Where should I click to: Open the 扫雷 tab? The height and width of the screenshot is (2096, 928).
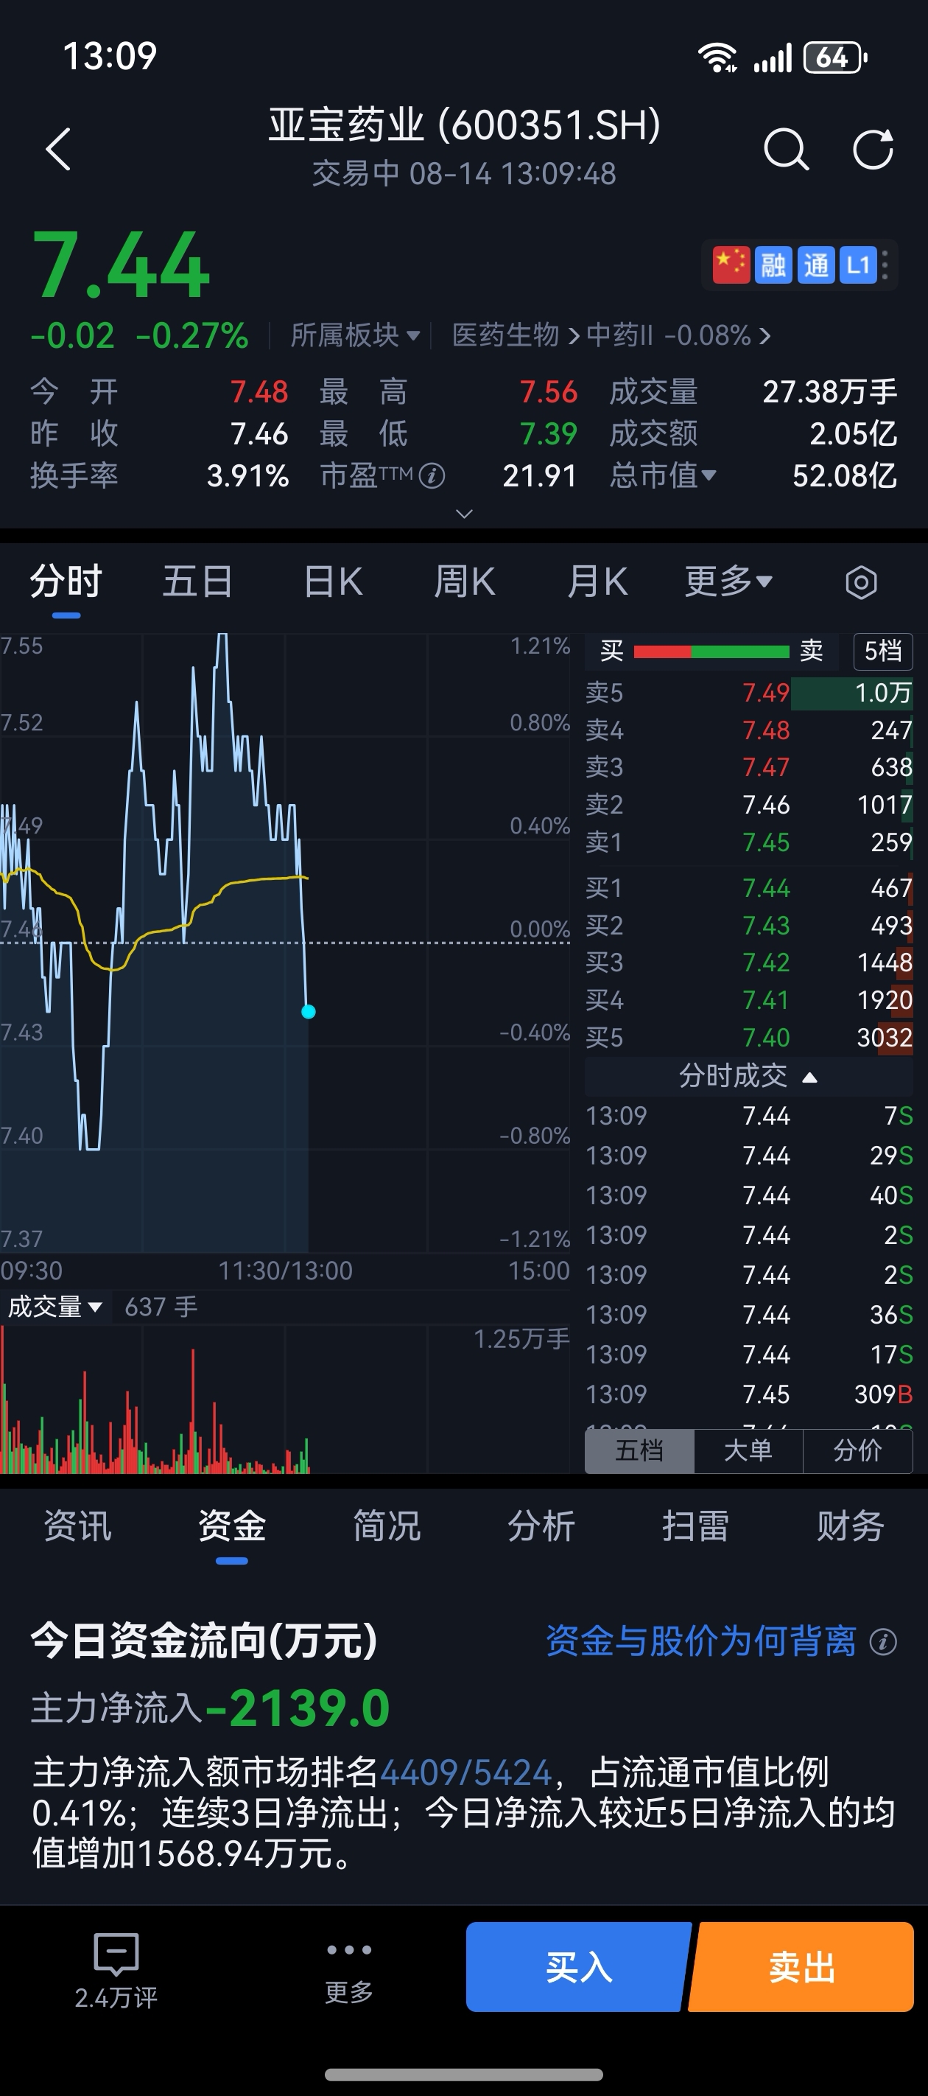coord(695,1526)
